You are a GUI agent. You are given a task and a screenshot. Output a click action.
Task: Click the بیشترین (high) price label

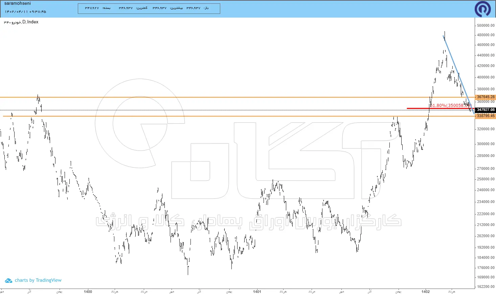[x=176, y=8]
